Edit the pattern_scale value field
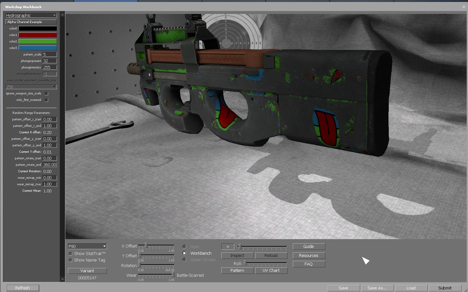468x292 pixels. point(50,54)
